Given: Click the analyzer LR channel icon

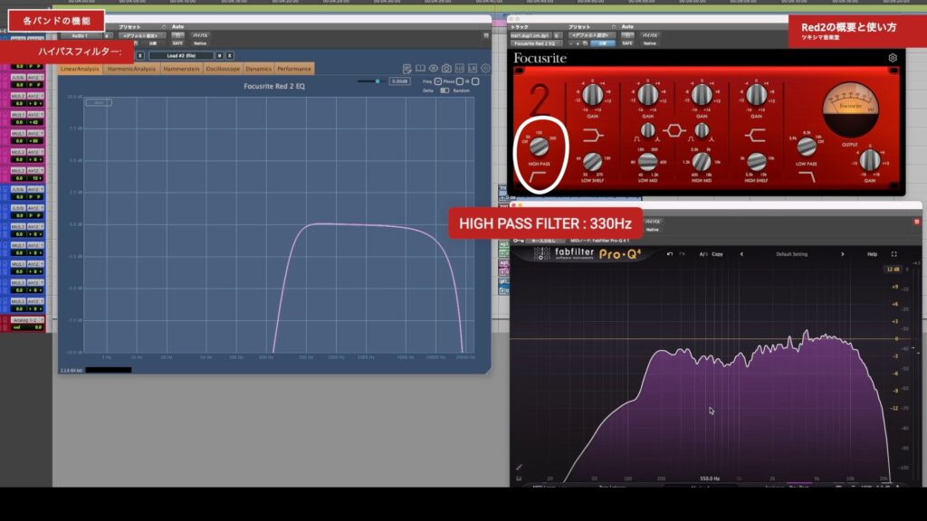Looking at the screenshot, I should point(473,69).
